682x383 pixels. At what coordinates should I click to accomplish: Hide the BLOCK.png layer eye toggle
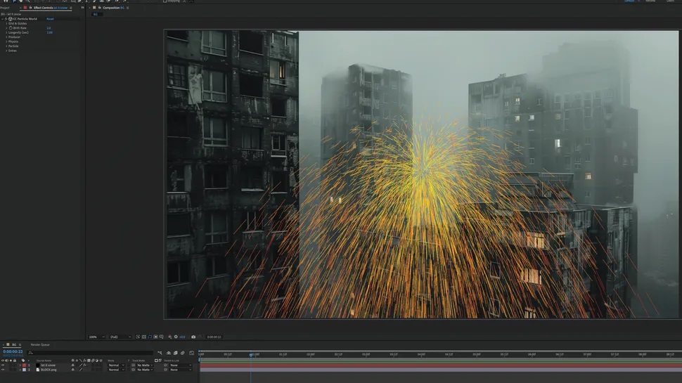pyautogui.click(x=3, y=370)
